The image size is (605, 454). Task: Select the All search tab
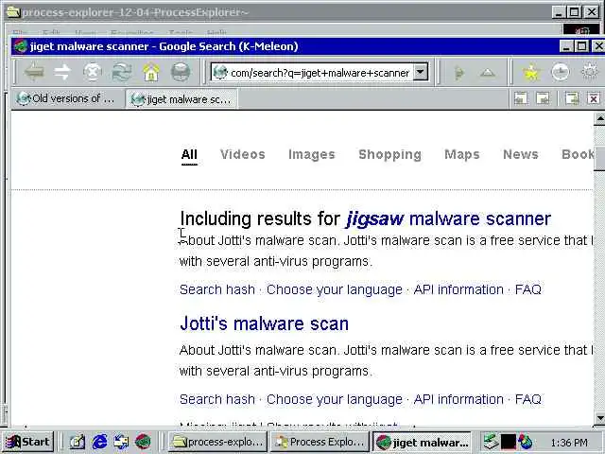pos(189,154)
